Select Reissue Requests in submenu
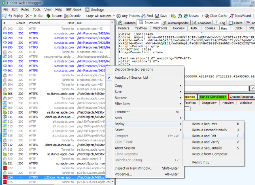The width and height of the screenshot is (255, 185). tap(214, 124)
